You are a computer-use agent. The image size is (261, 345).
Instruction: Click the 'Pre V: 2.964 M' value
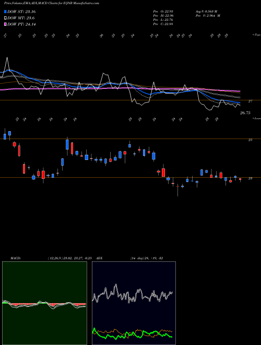tap(208, 16)
